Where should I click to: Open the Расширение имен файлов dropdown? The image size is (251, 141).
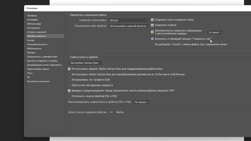pos(129,26)
